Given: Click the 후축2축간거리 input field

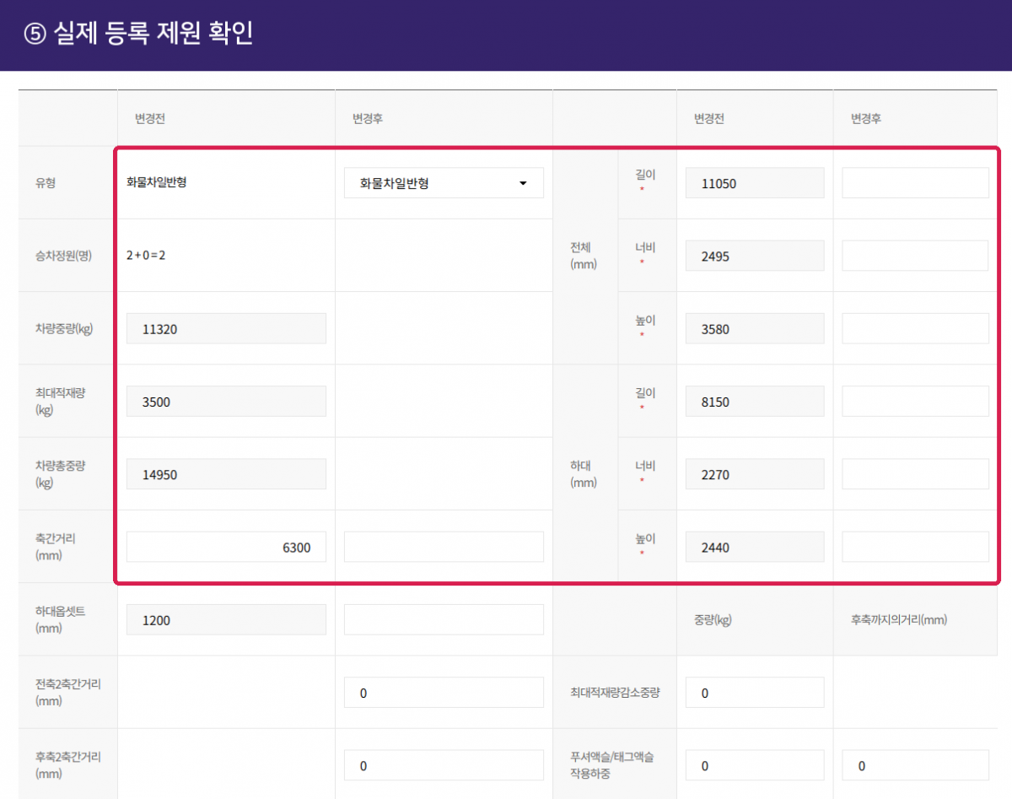Looking at the screenshot, I should (444, 765).
